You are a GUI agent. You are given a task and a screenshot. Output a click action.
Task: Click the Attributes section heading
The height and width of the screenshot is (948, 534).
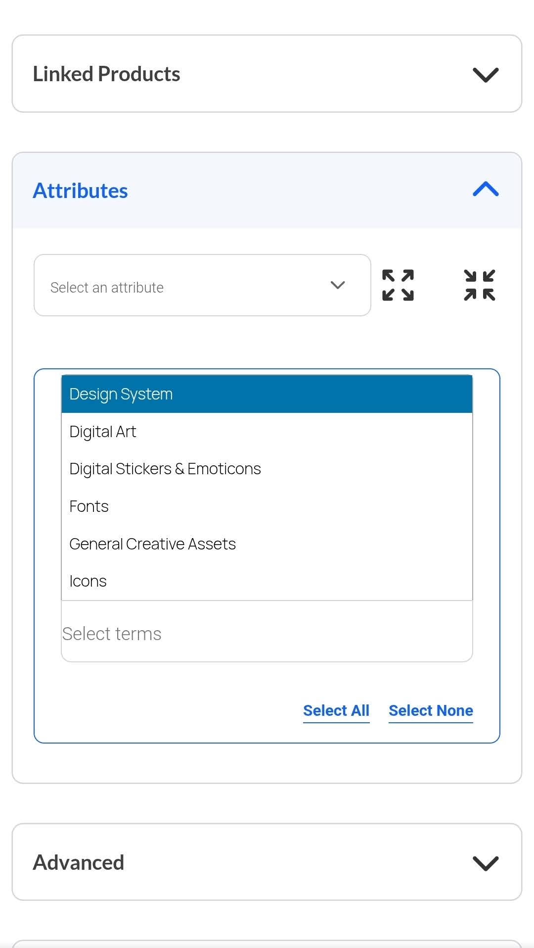(81, 191)
